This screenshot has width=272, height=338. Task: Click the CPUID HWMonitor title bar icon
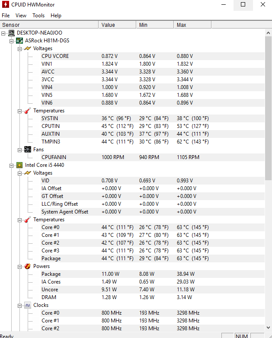5,4
